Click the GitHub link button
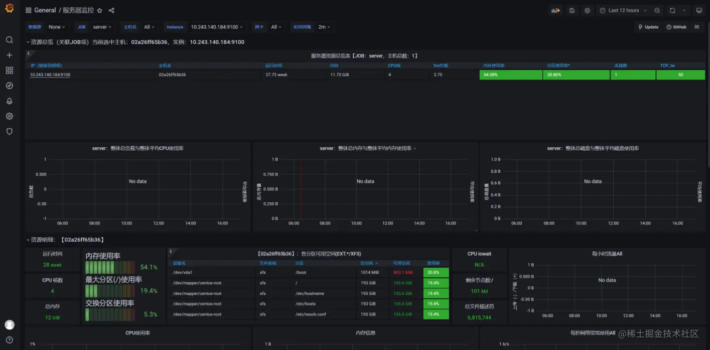Screen dimensions: 710x350 click(676, 27)
